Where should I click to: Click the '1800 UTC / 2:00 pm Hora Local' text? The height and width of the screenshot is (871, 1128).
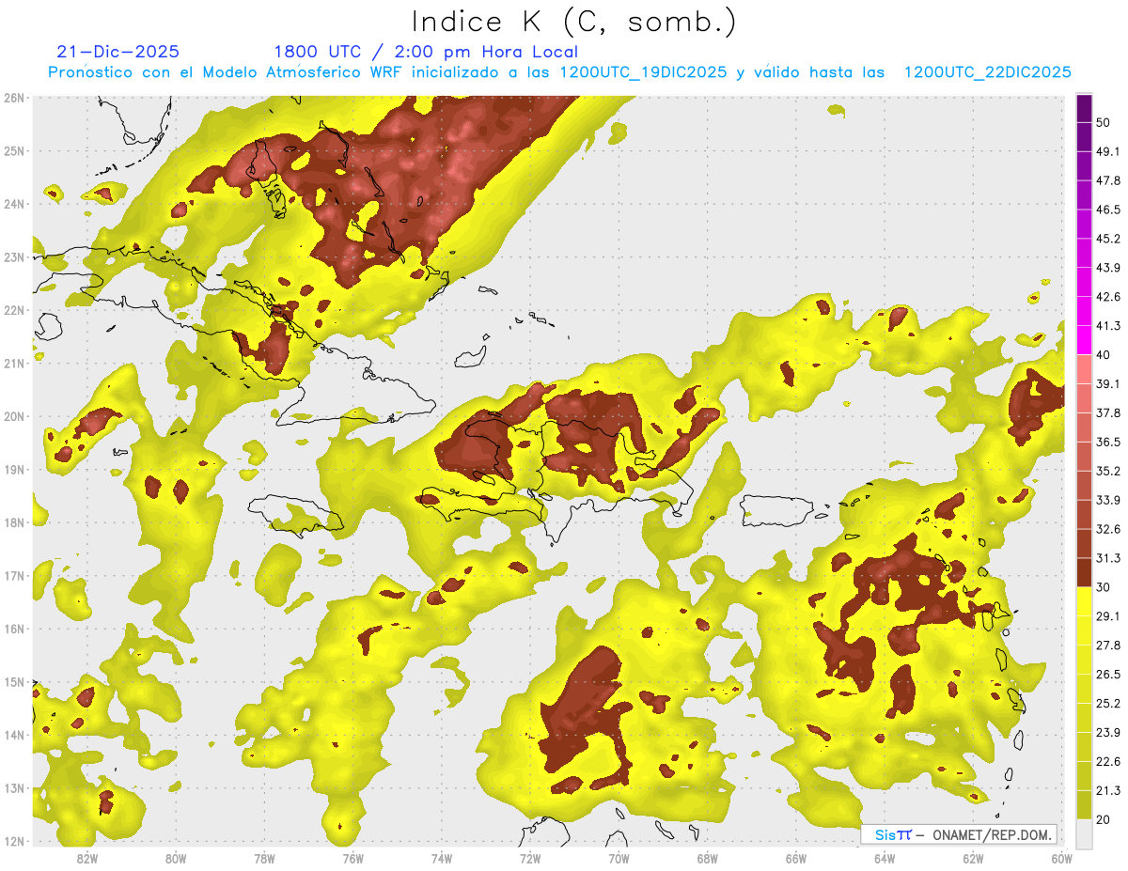425,52
